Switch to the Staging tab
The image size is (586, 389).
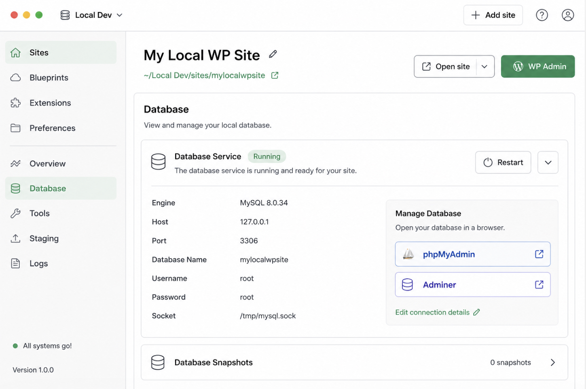pos(61,238)
